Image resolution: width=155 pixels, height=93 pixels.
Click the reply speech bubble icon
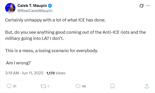click(x=9, y=86)
